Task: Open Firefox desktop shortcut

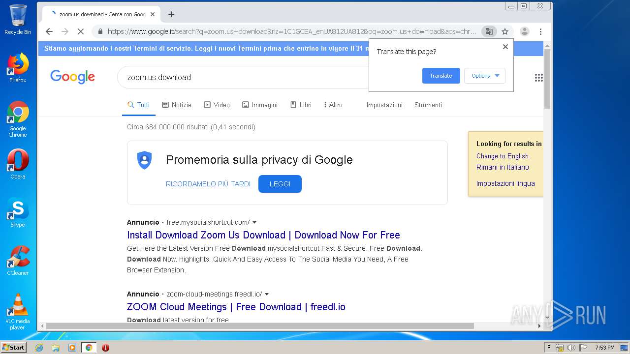Action: point(18,68)
